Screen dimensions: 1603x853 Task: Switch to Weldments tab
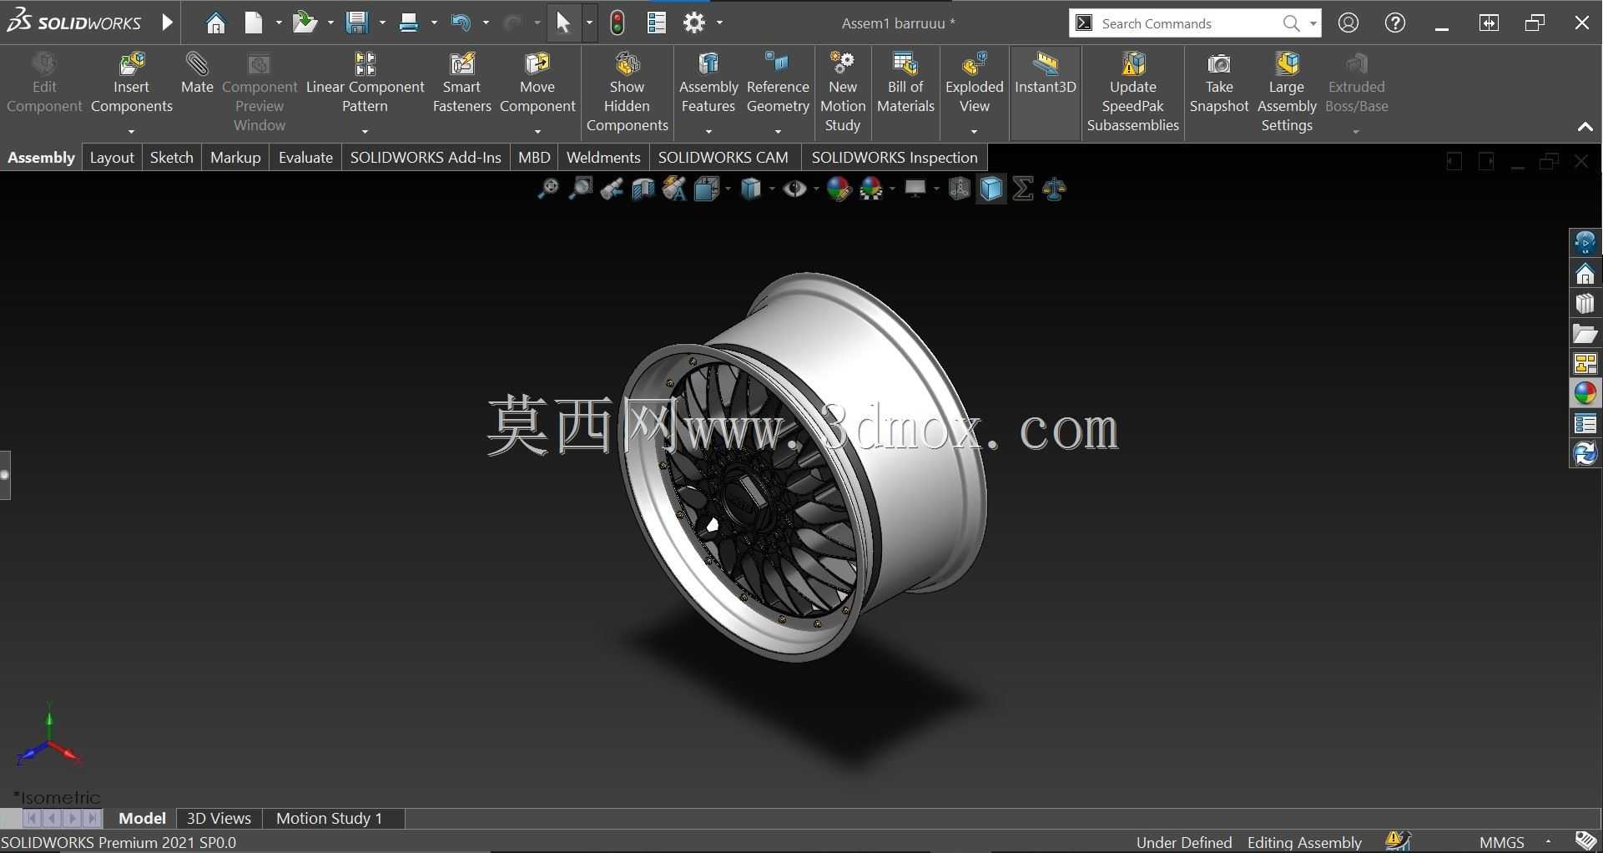point(603,158)
